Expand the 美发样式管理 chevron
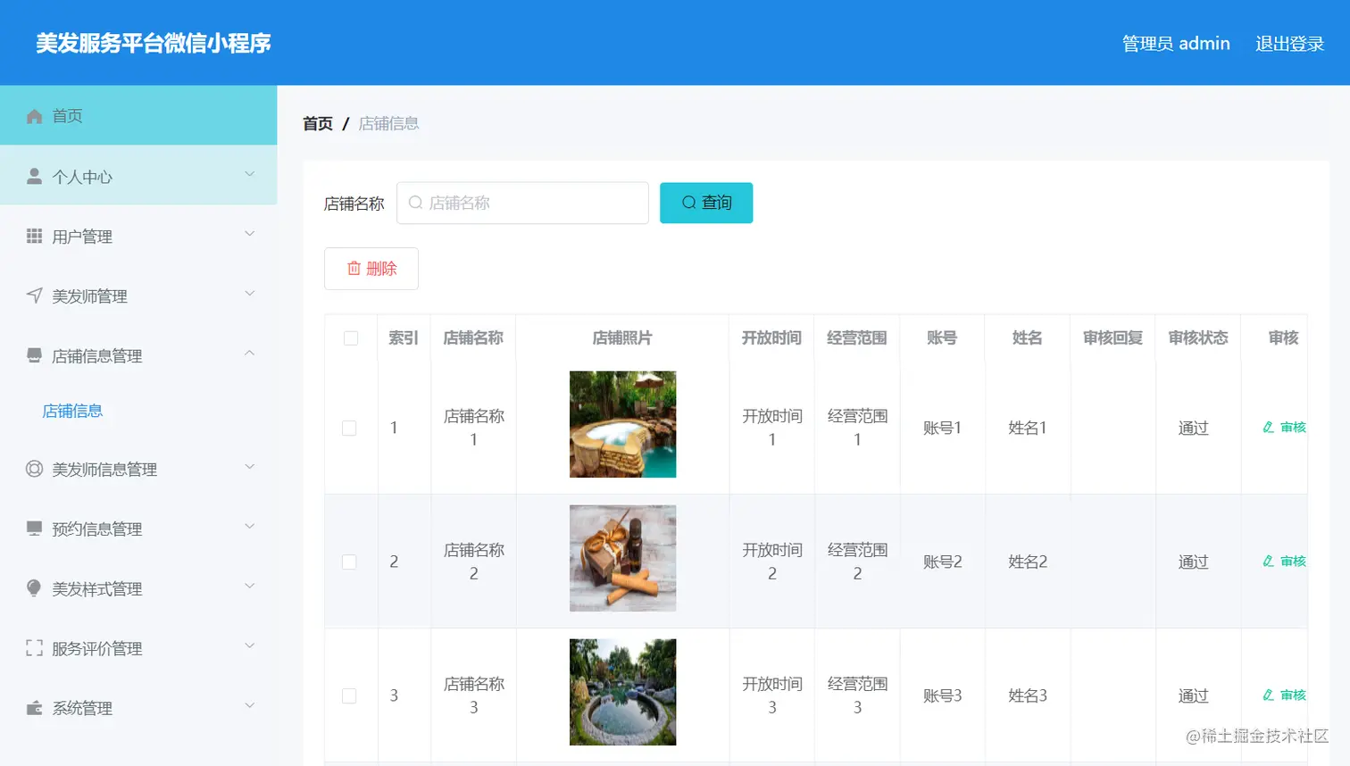Image resolution: width=1350 pixels, height=766 pixels. 250,587
